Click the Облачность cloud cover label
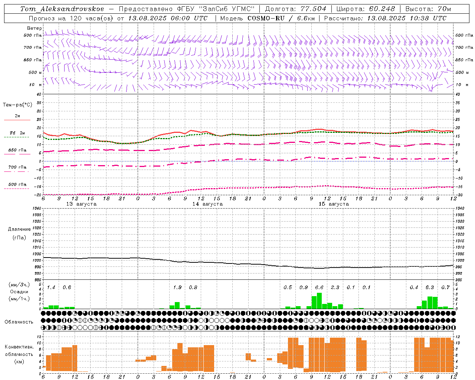Viewport: 475px width, 380px height. coord(19,322)
